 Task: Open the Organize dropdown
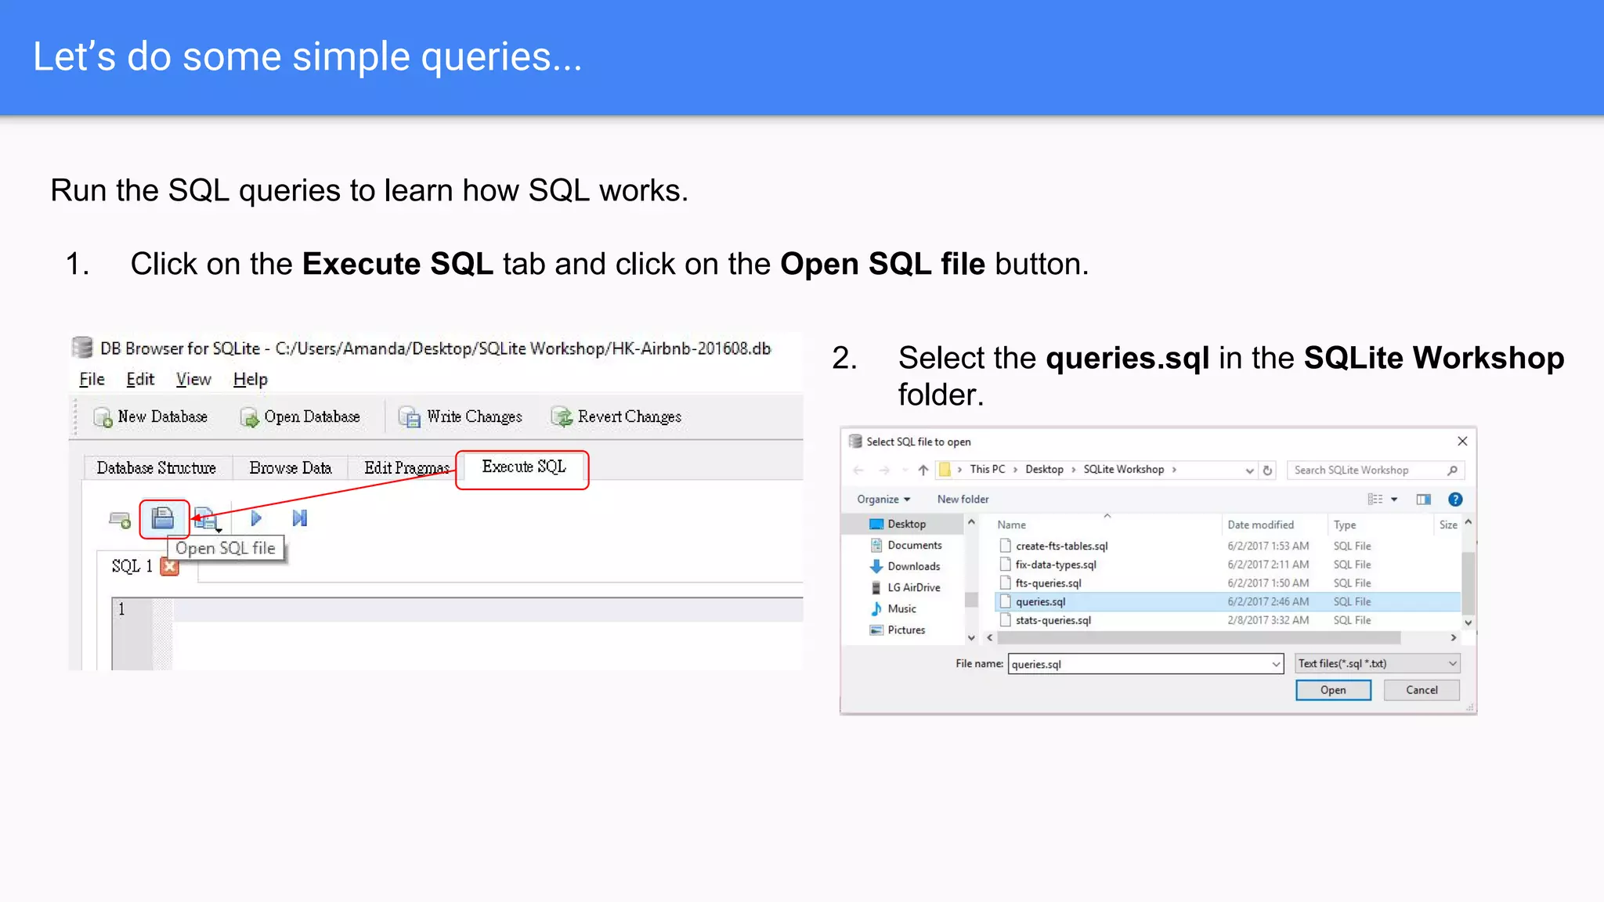pos(883,499)
